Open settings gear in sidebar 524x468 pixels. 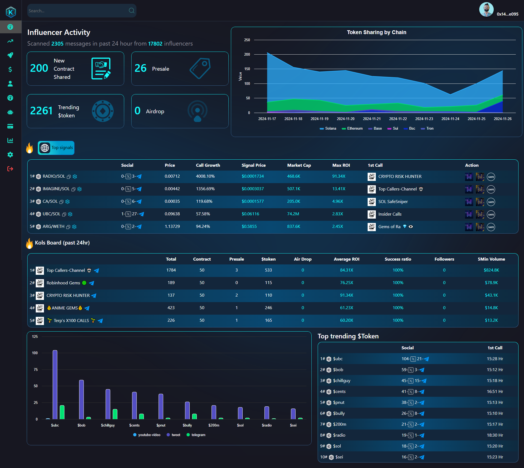[x=10, y=155]
